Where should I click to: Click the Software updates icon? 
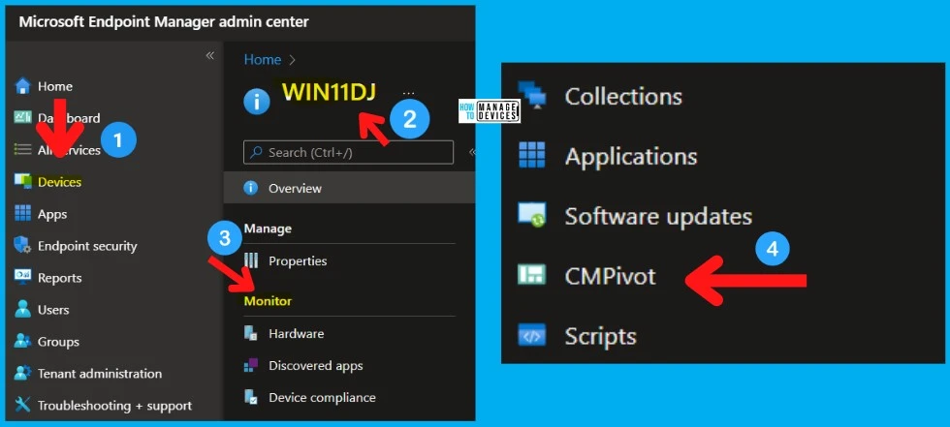(x=532, y=215)
